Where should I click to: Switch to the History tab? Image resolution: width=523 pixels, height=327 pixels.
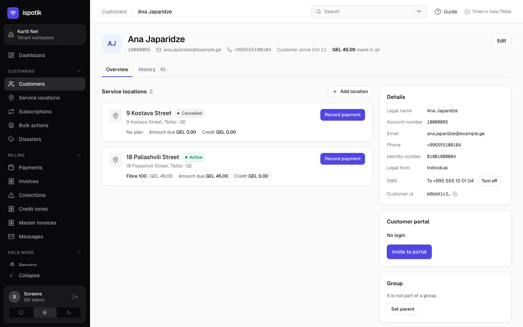tap(153, 69)
